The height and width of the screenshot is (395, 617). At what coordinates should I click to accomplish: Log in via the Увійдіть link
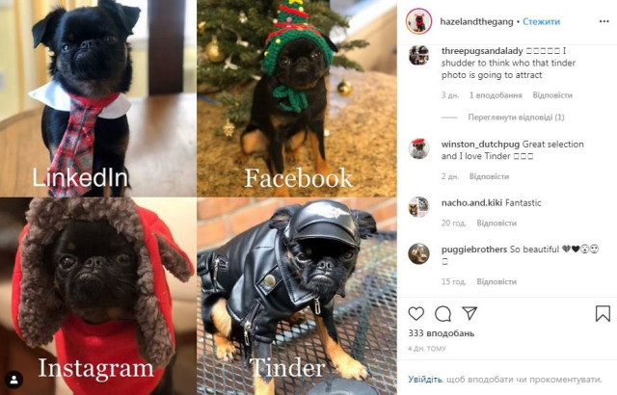(x=424, y=380)
